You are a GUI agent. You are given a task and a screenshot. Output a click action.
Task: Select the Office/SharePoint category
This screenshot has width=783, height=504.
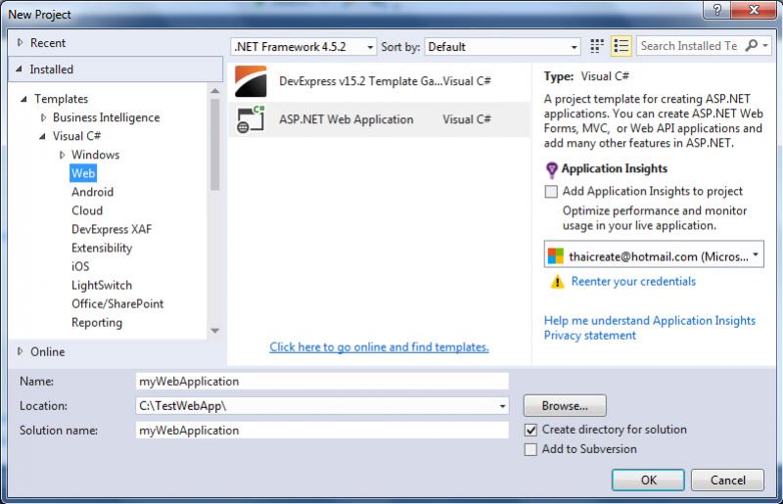click(x=117, y=303)
